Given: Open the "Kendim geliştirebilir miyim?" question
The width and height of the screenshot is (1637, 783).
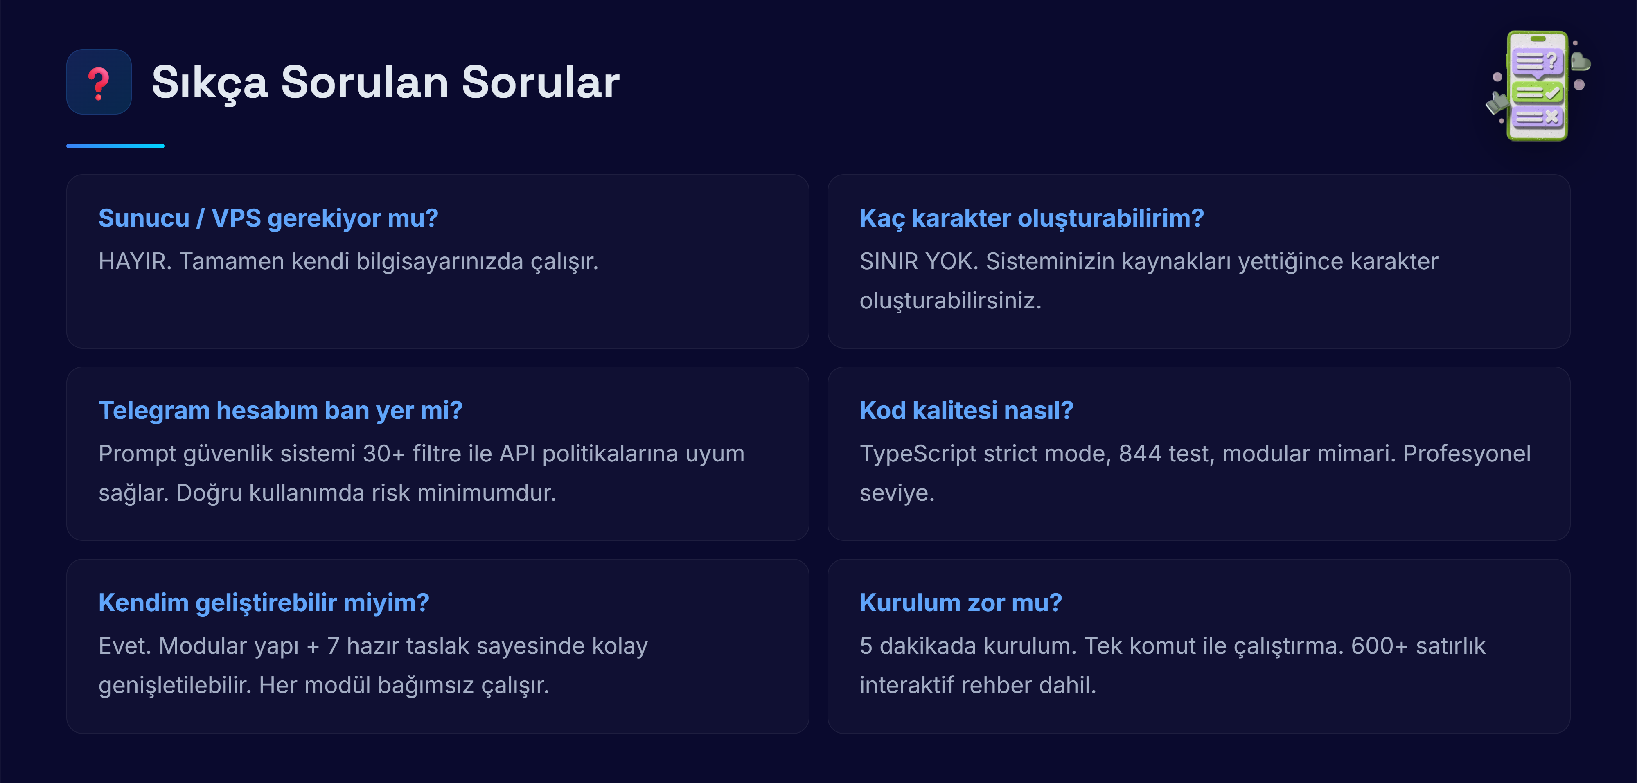Looking at the screenshot, I should [264, 603].
